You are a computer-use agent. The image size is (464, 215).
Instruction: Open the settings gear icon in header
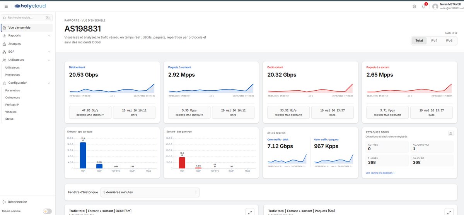click(x=415, y=6)
